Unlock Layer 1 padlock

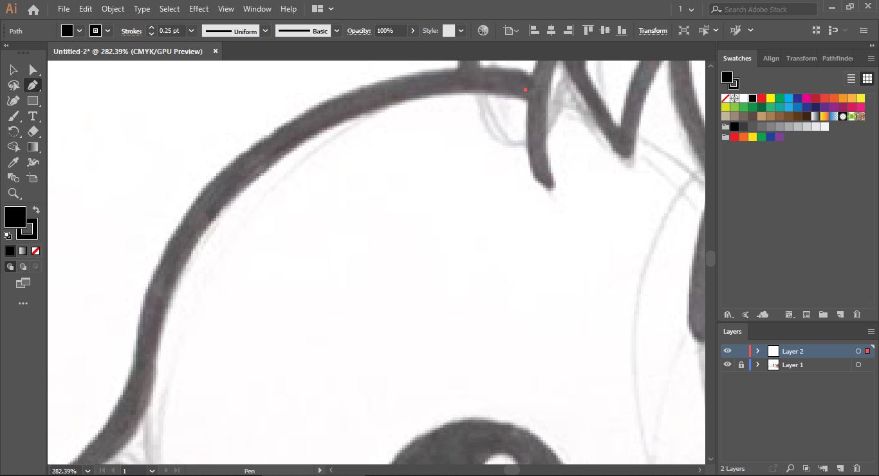click(x=741, y=365)
